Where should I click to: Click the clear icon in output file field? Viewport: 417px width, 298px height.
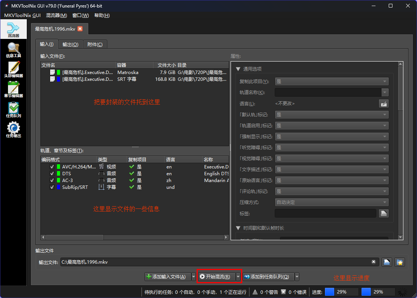373,262
